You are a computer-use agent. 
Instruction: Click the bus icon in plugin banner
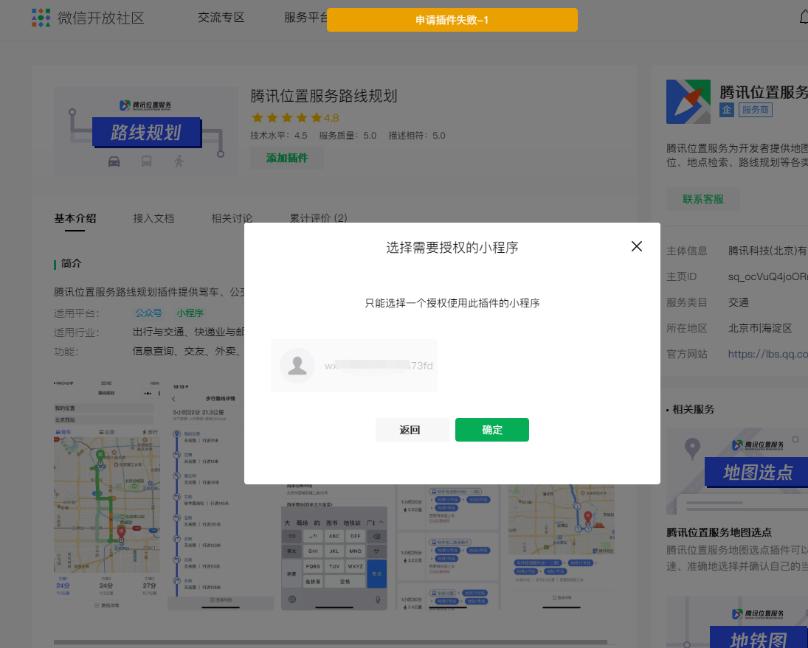146,161
